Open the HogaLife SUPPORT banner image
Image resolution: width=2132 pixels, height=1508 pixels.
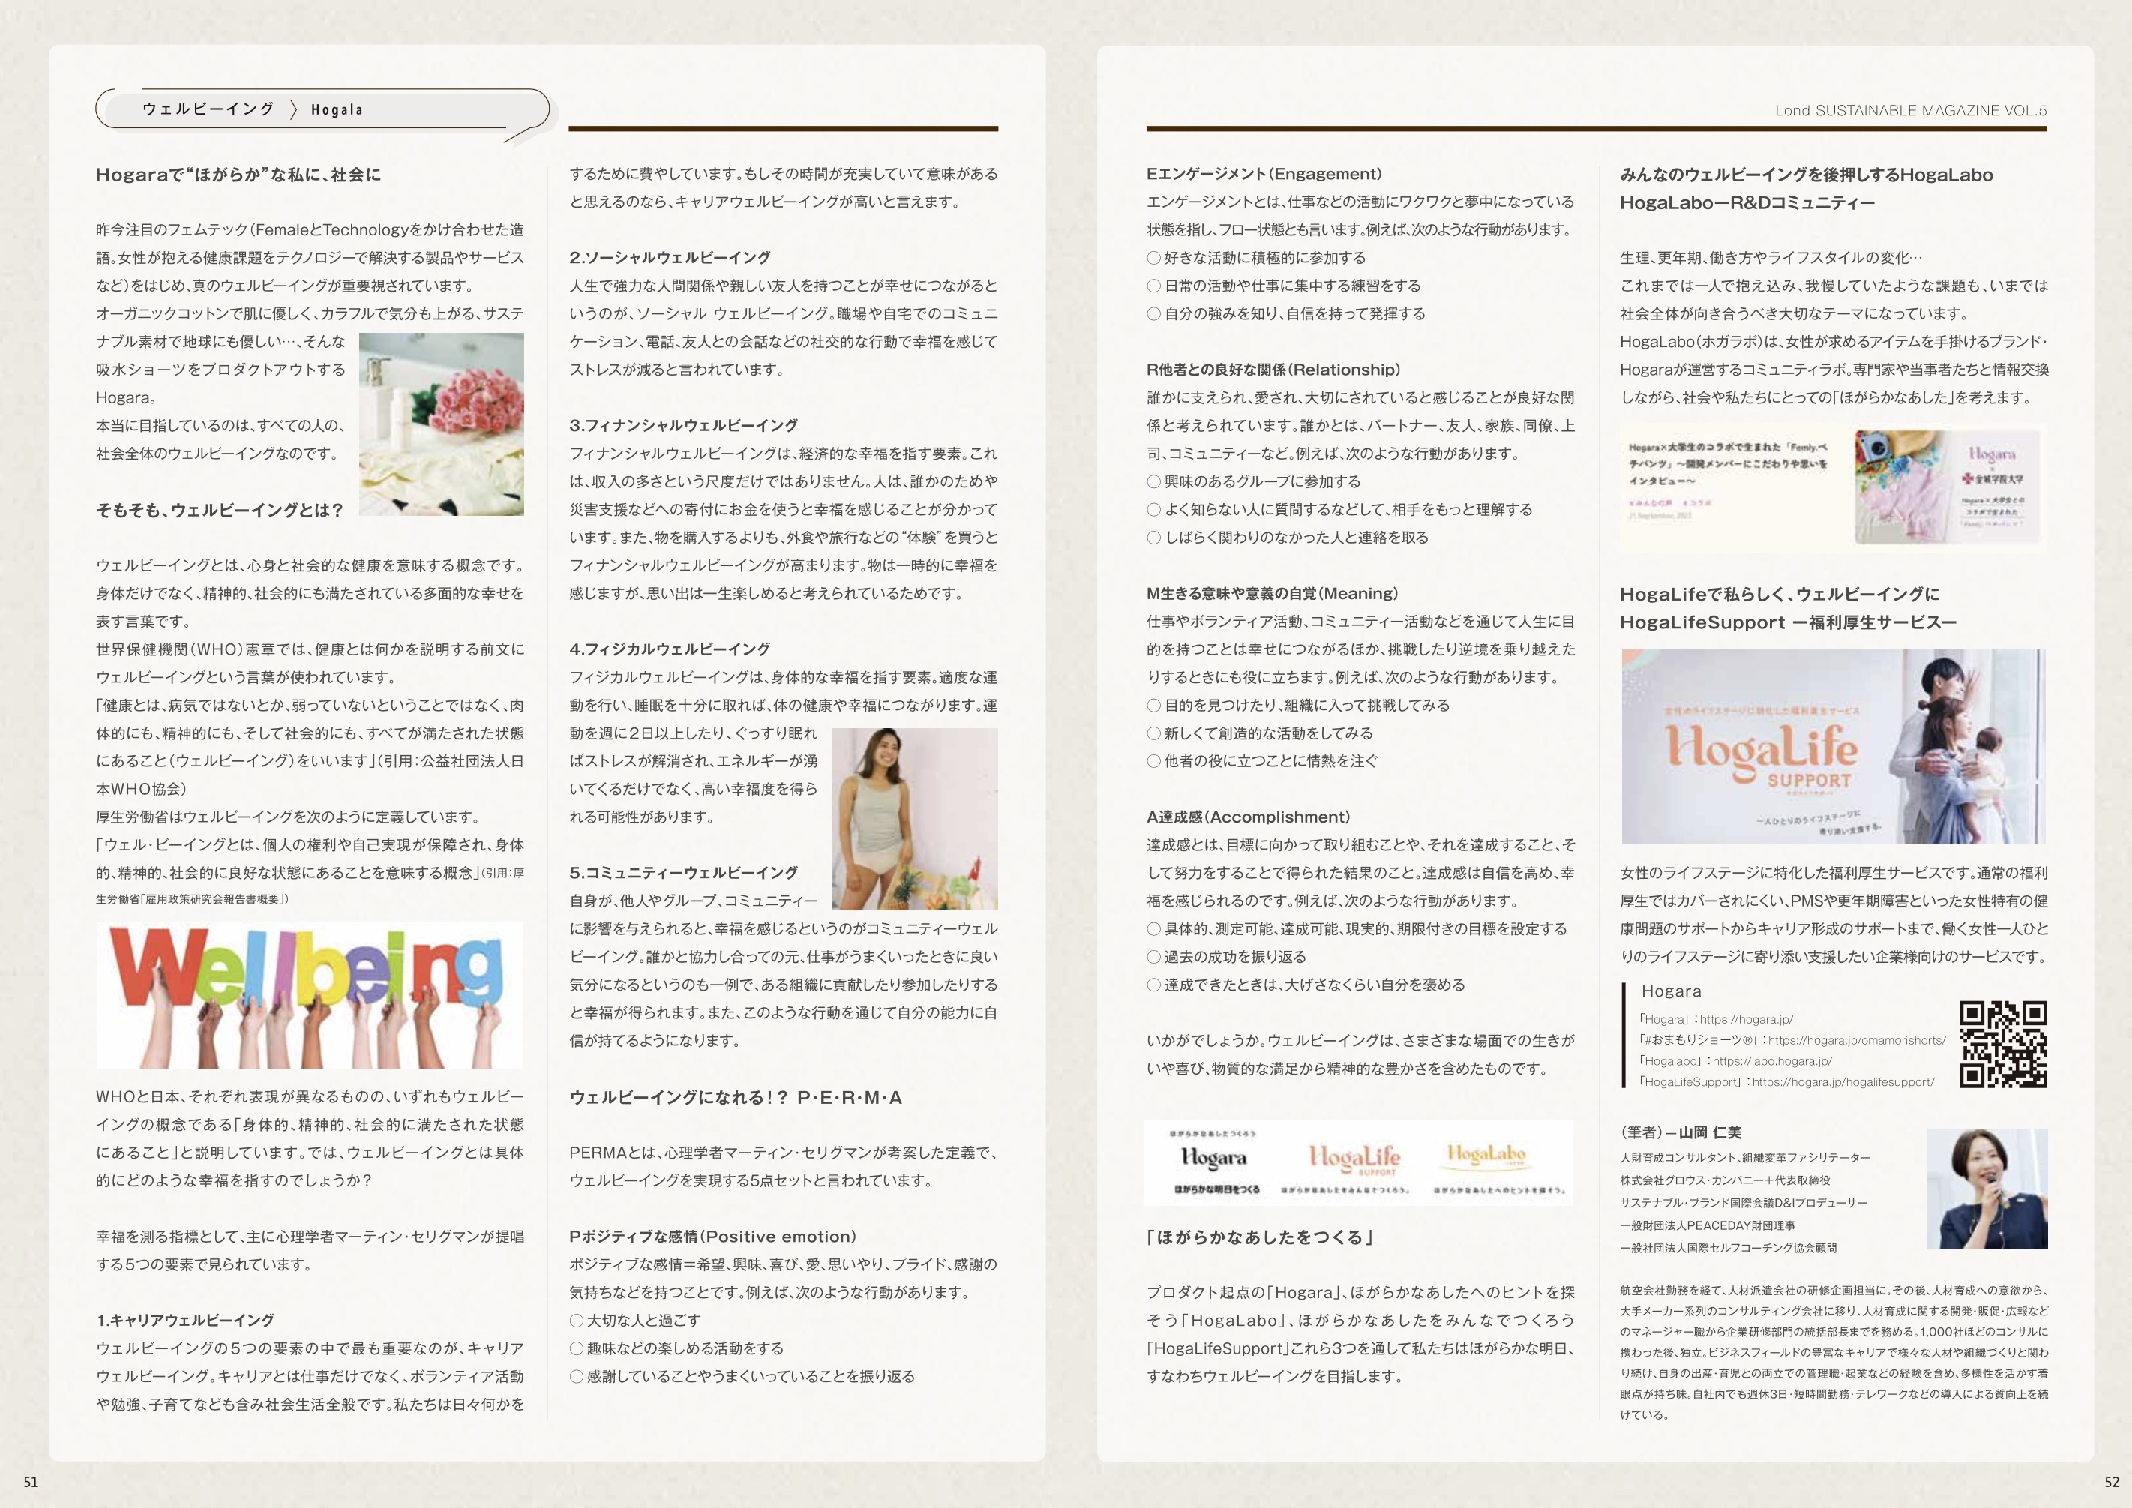tap(1833, 745)
